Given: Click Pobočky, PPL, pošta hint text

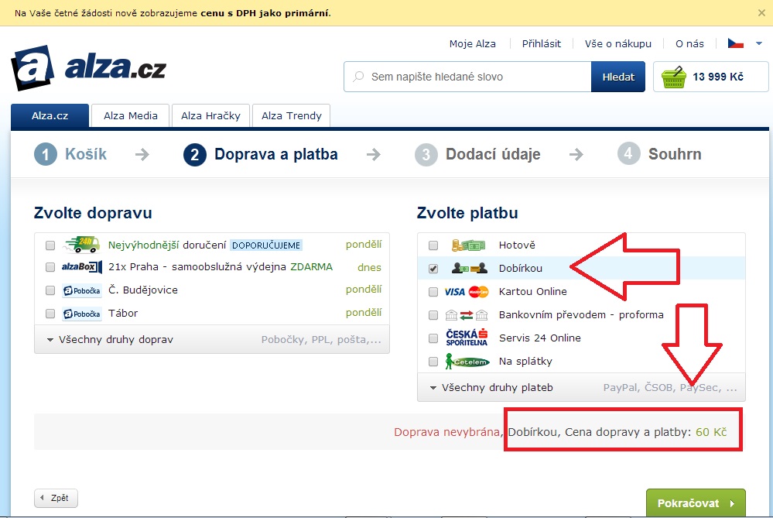Looking at the screenshot, I should [321, 339].
